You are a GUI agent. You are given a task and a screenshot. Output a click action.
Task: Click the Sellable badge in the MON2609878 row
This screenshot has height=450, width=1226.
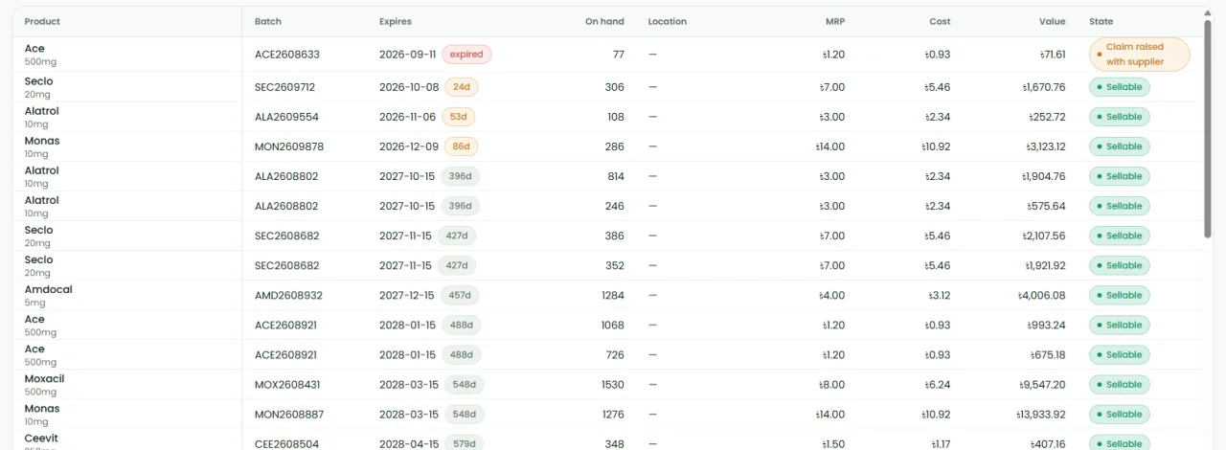click(x=1120, y=146)
